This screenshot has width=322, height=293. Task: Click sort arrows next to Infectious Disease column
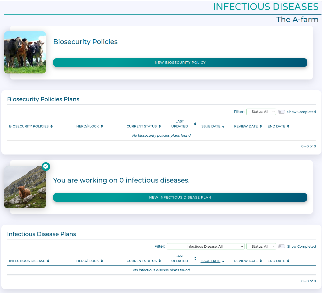48,261
